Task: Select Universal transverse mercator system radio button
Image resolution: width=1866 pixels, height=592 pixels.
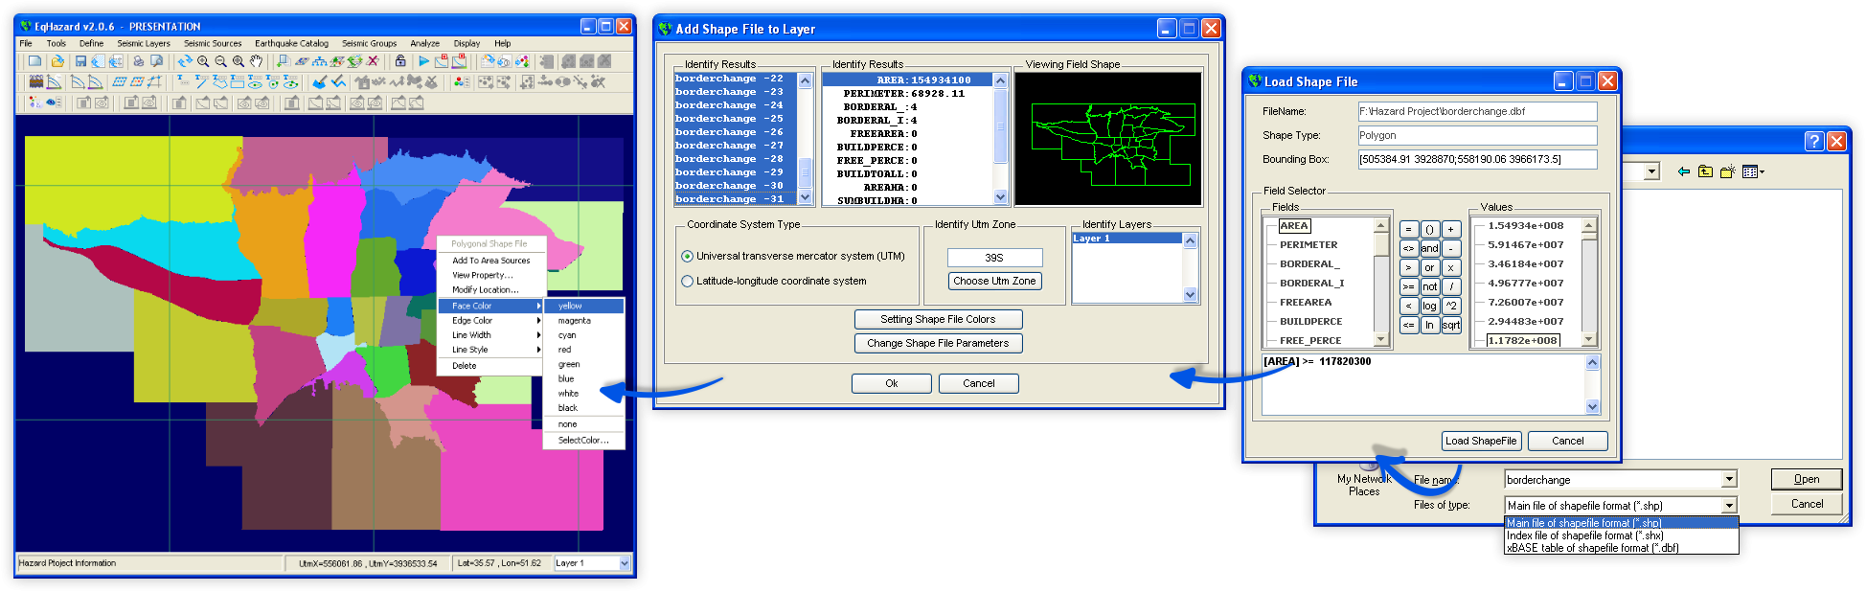Action: (x=687, y=257)
